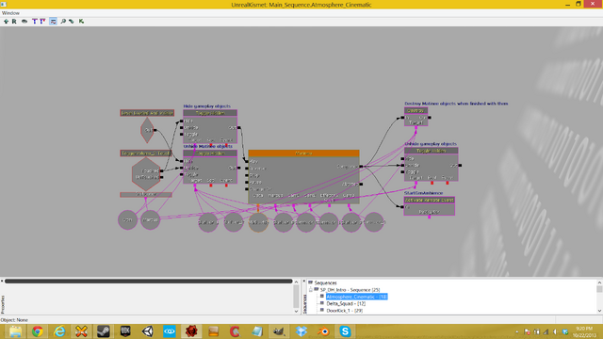This screenshot has width=603, height=339.
Task: Select the Destroy node in graph
Action: 416,117
